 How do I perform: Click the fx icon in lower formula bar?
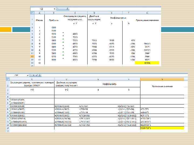(x=40, y=75)
